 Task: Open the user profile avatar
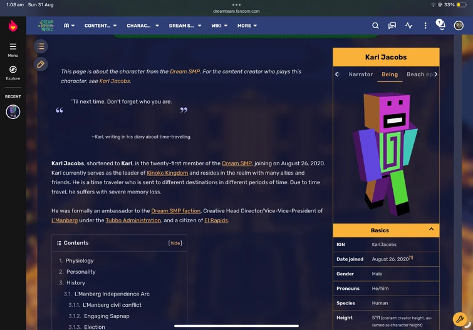point(459,26)
